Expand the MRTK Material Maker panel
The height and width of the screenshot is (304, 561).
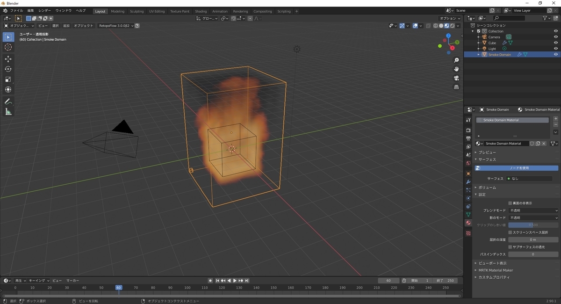click(x=495, y=270)
